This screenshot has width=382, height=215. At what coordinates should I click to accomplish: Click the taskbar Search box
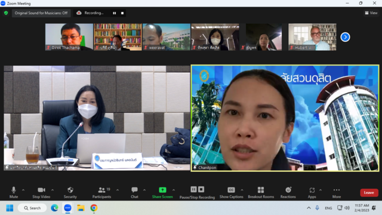[32, 208]
